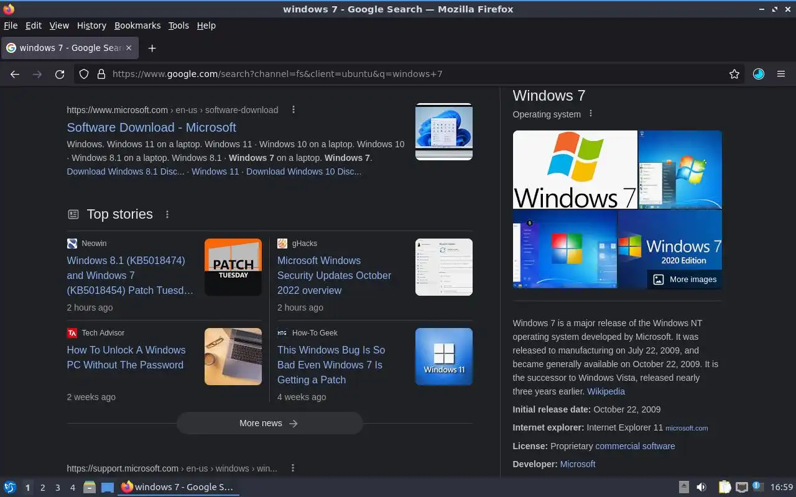Open options for Software Download result
Image resolution: width=796 pixels, height=497 pixels.
tap(294, 110)
